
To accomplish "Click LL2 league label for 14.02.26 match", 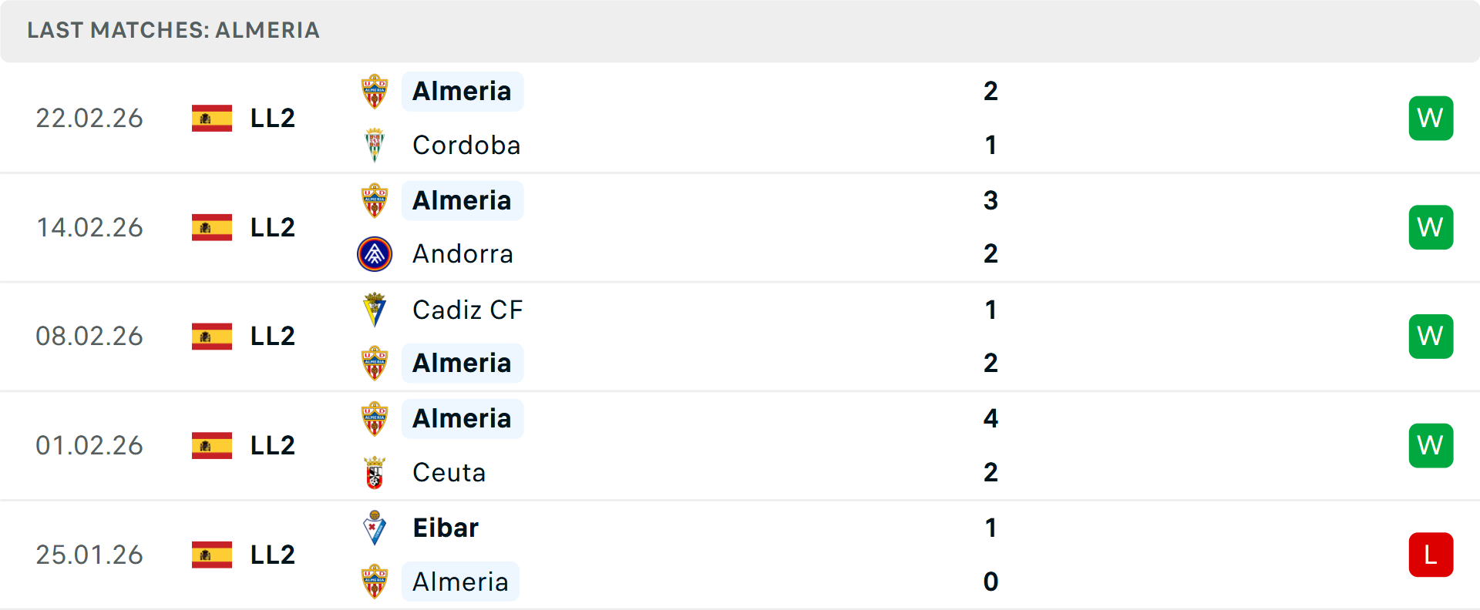I will click(x=273, y=228).
